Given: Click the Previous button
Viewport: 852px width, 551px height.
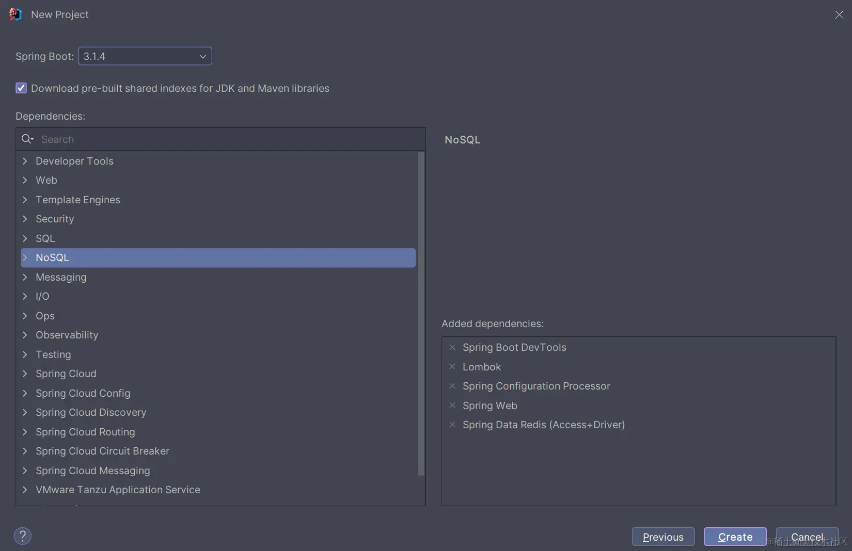Looking at the screenshot, I should 663,537.
